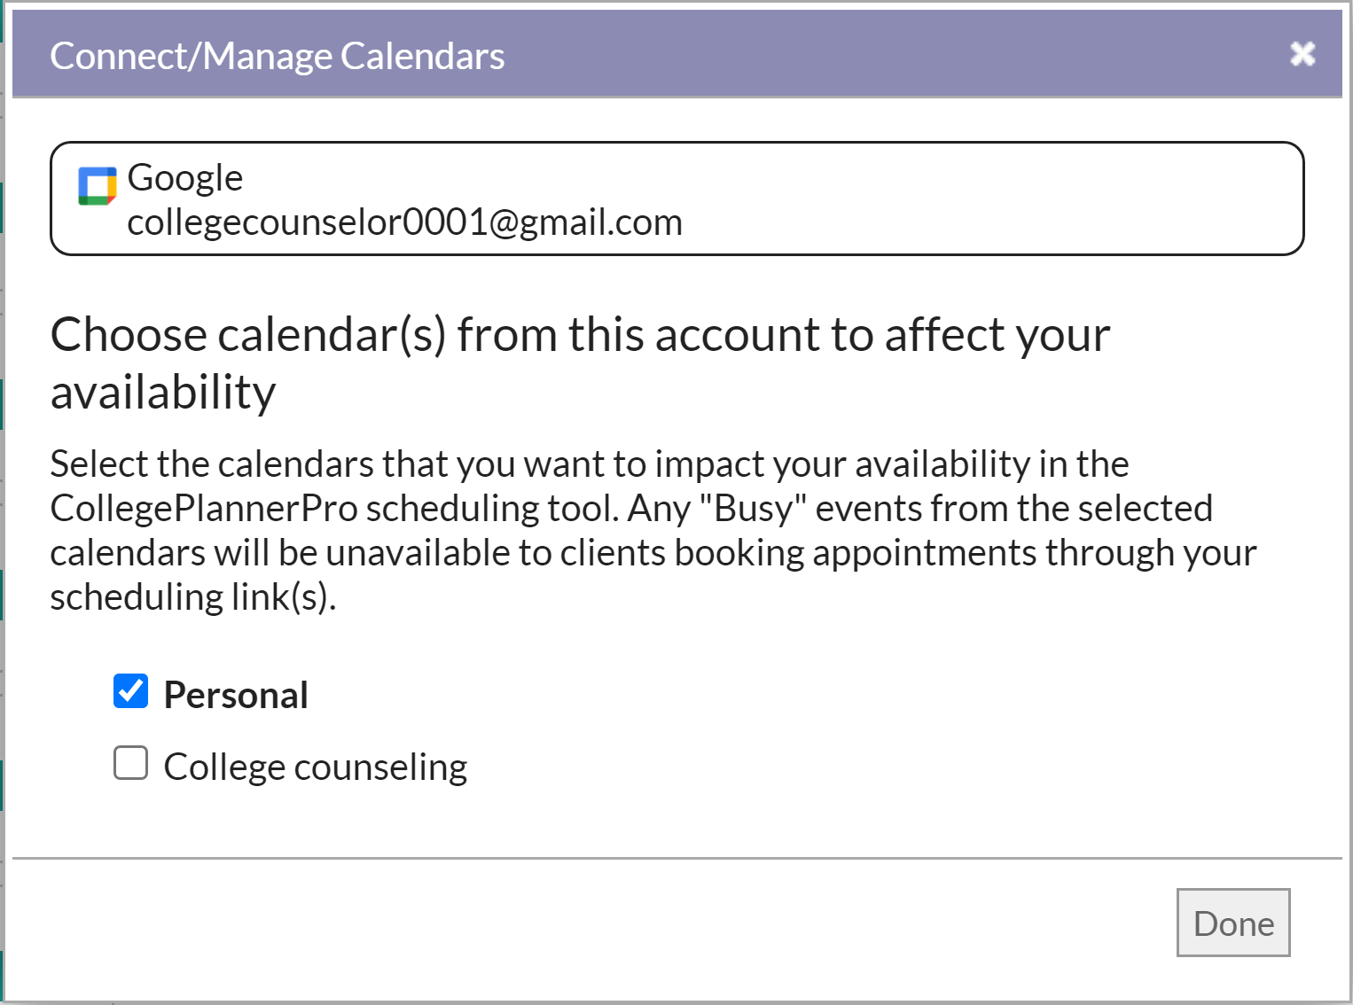Click the purple dialog header bar
This screenshot has width=1353, height=1005.
(x=677, y=54)
